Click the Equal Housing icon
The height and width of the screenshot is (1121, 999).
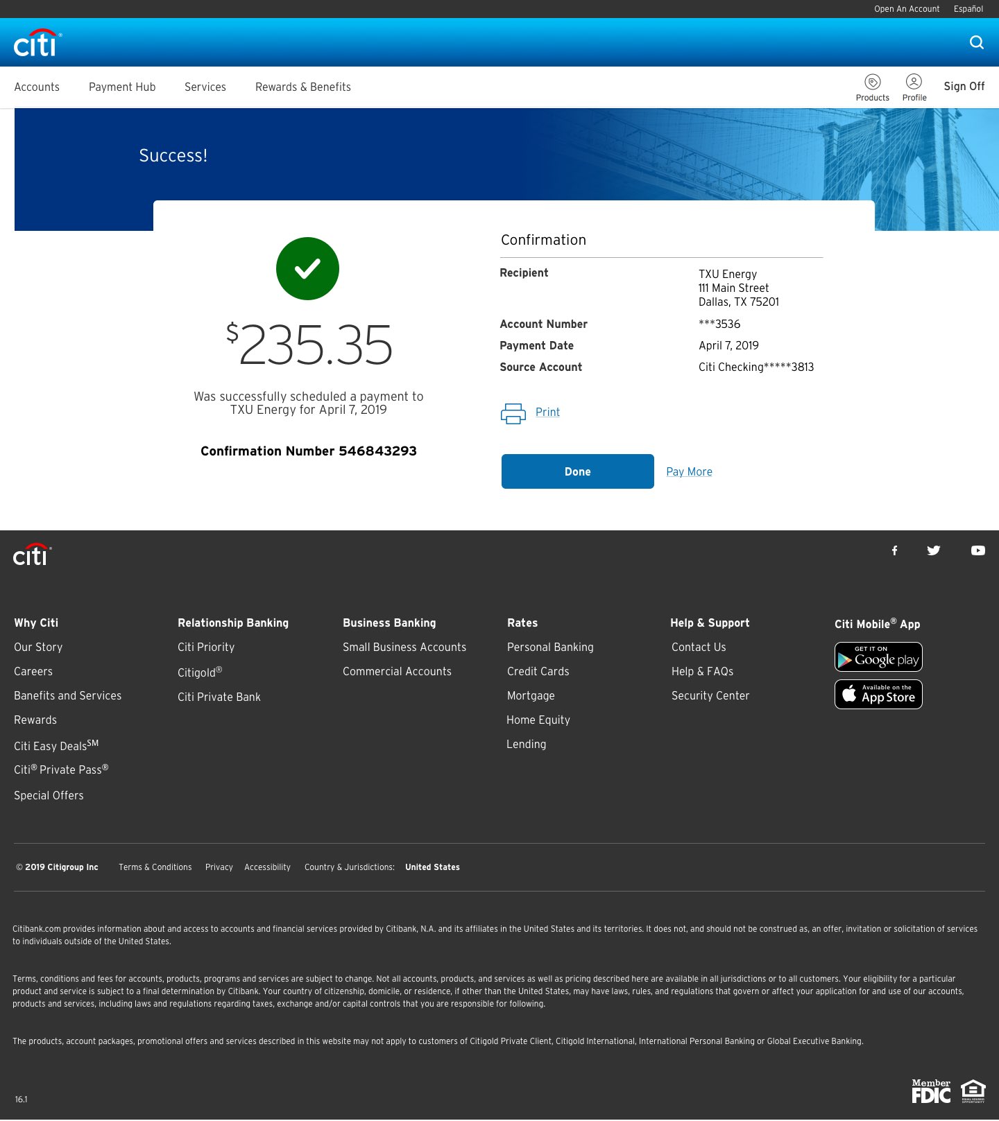(x=973, y=1091)
